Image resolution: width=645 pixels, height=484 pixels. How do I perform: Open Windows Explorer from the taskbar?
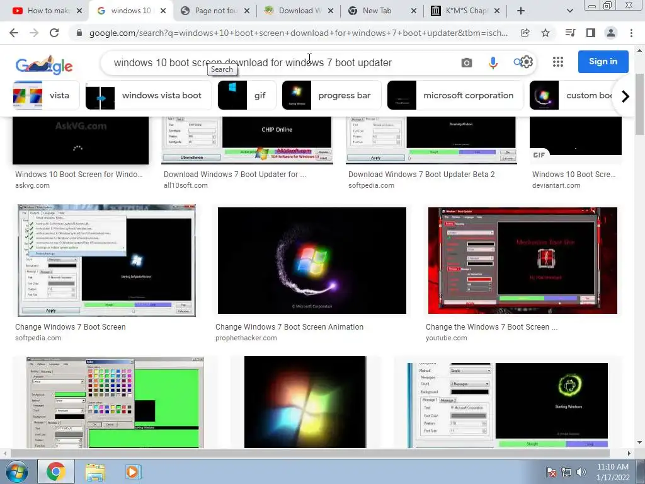coord(95,471)
